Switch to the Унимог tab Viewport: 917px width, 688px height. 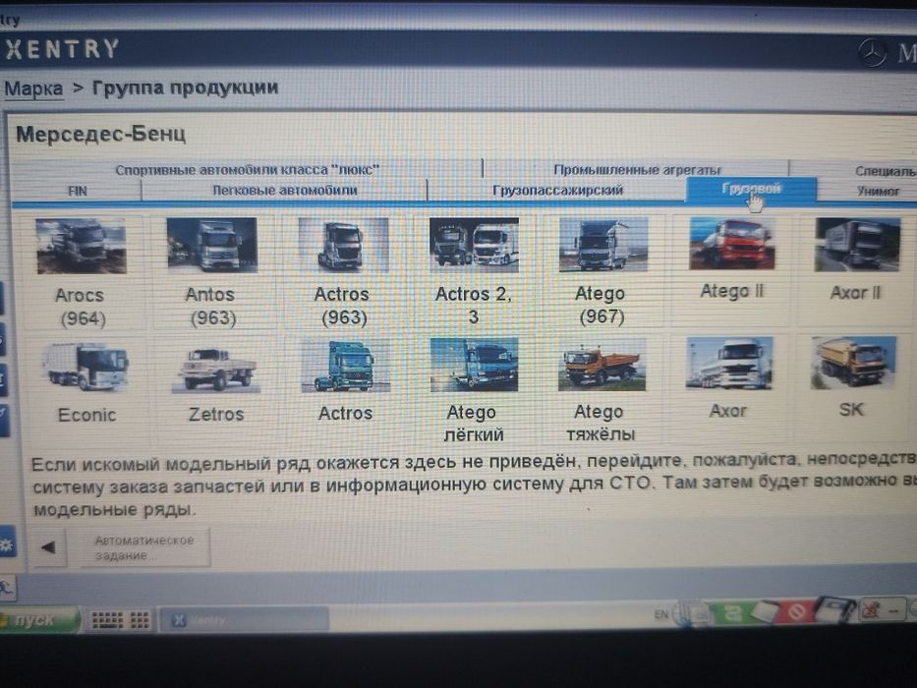click(x=878, y=191)
